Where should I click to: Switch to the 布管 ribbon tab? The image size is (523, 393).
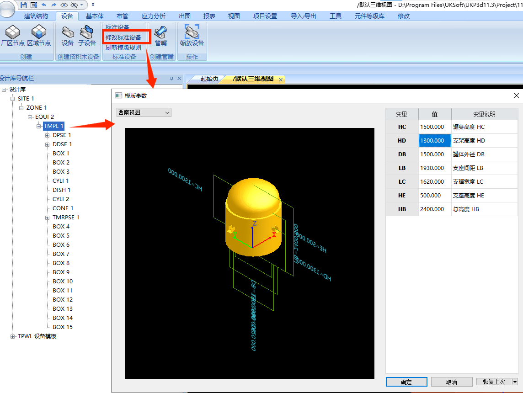pos(123,16)
